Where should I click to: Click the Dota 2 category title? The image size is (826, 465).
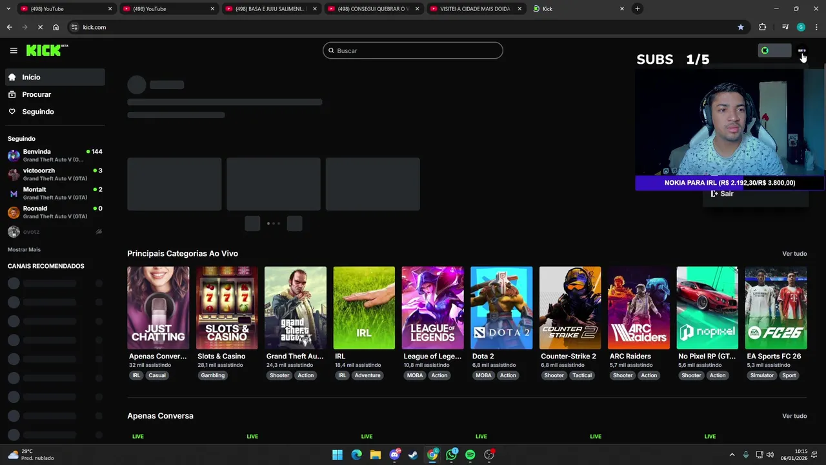tap(483, 356)
